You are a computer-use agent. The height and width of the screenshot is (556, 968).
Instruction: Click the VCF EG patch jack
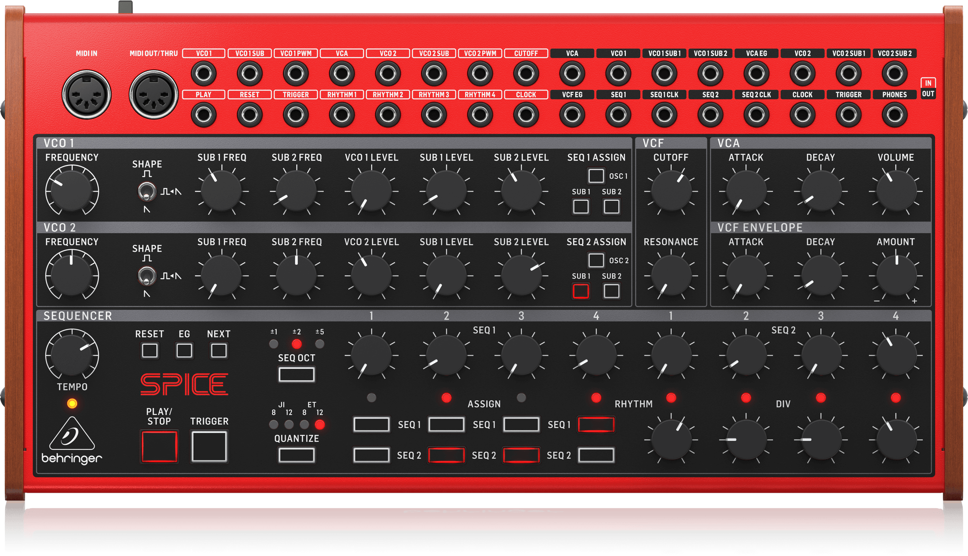coord(572,115)
